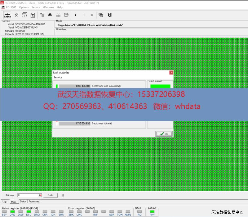This screenshot has height=217, width=248.
Task: Open the Options menu
Action: (x=24, y=7)
